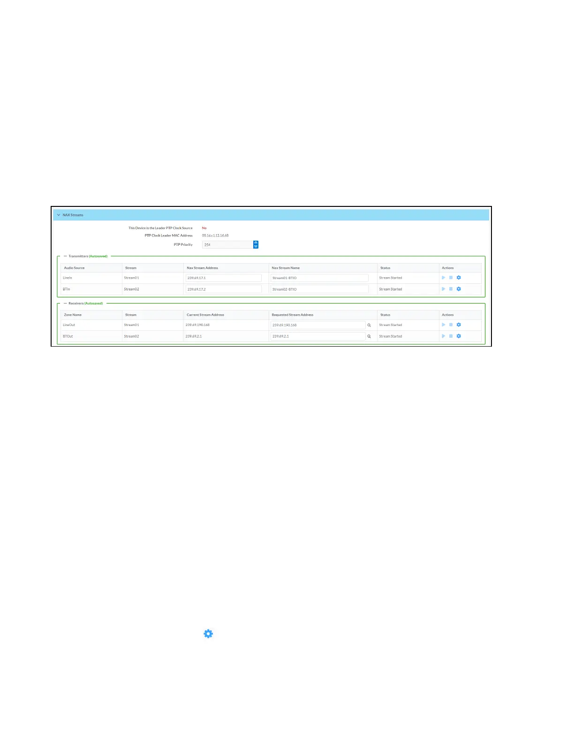Decrease the PTP Priority value
This screenshot has width=574, height=743.
[256, 246]
